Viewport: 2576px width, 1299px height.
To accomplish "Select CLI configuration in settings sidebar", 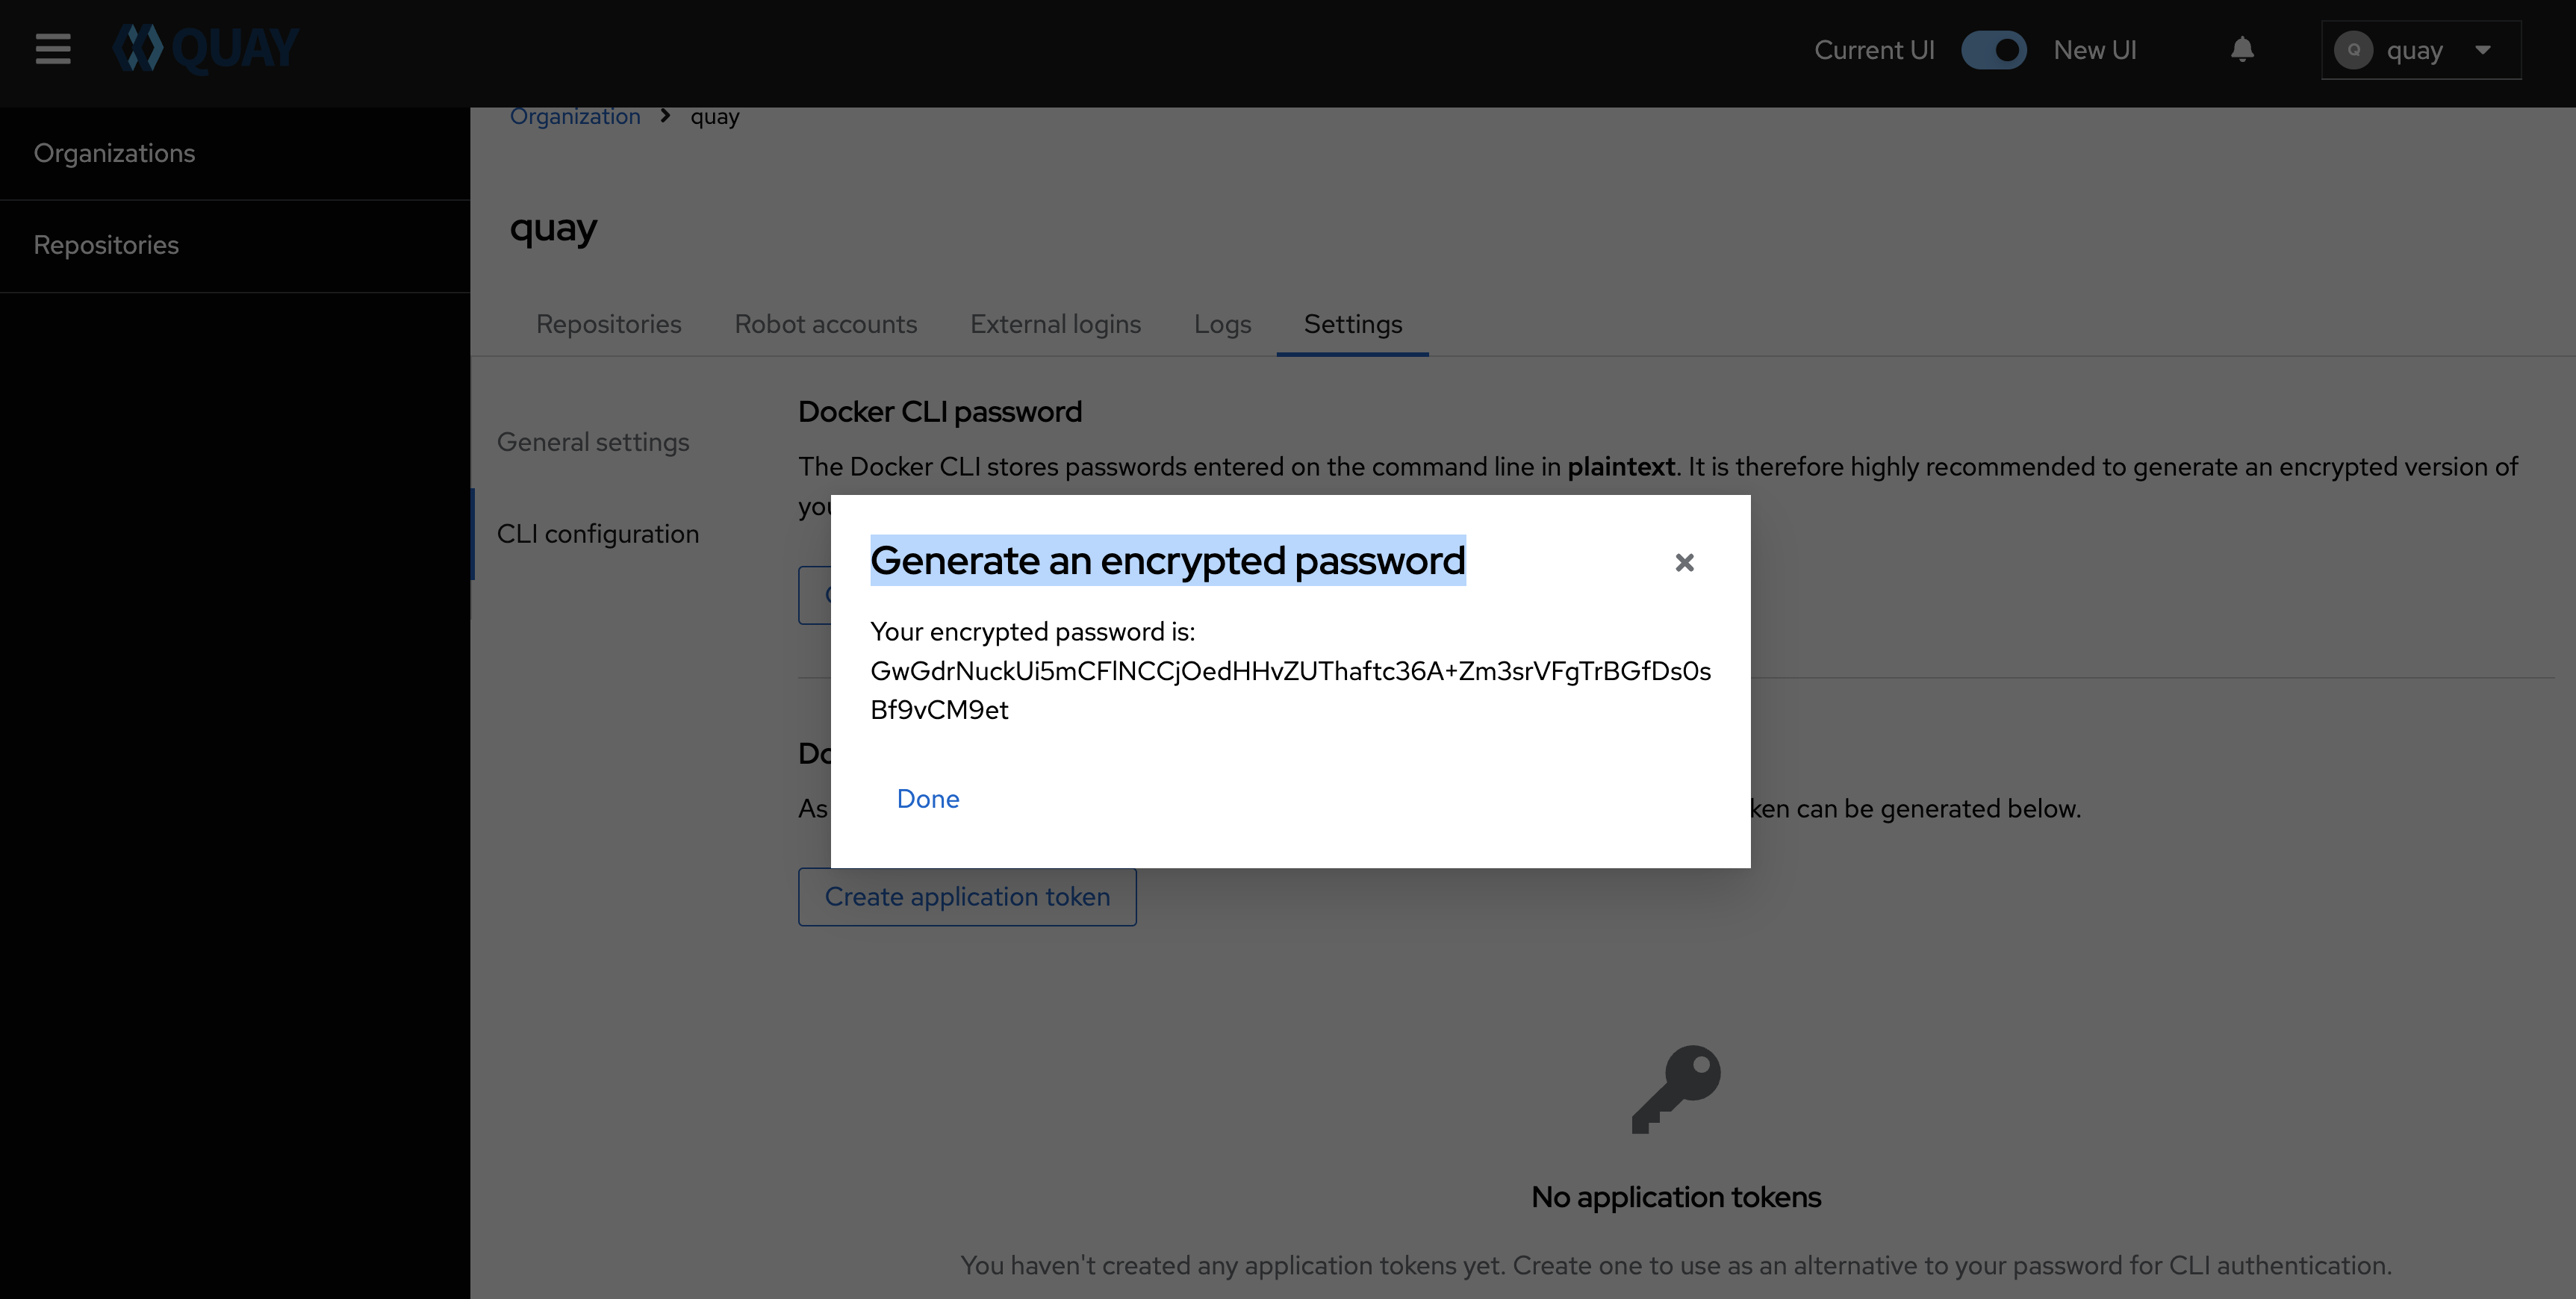I will tap(597, 534).
